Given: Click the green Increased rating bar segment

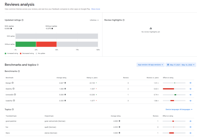Looking at the screenshot, I should [x=26, y=44].
